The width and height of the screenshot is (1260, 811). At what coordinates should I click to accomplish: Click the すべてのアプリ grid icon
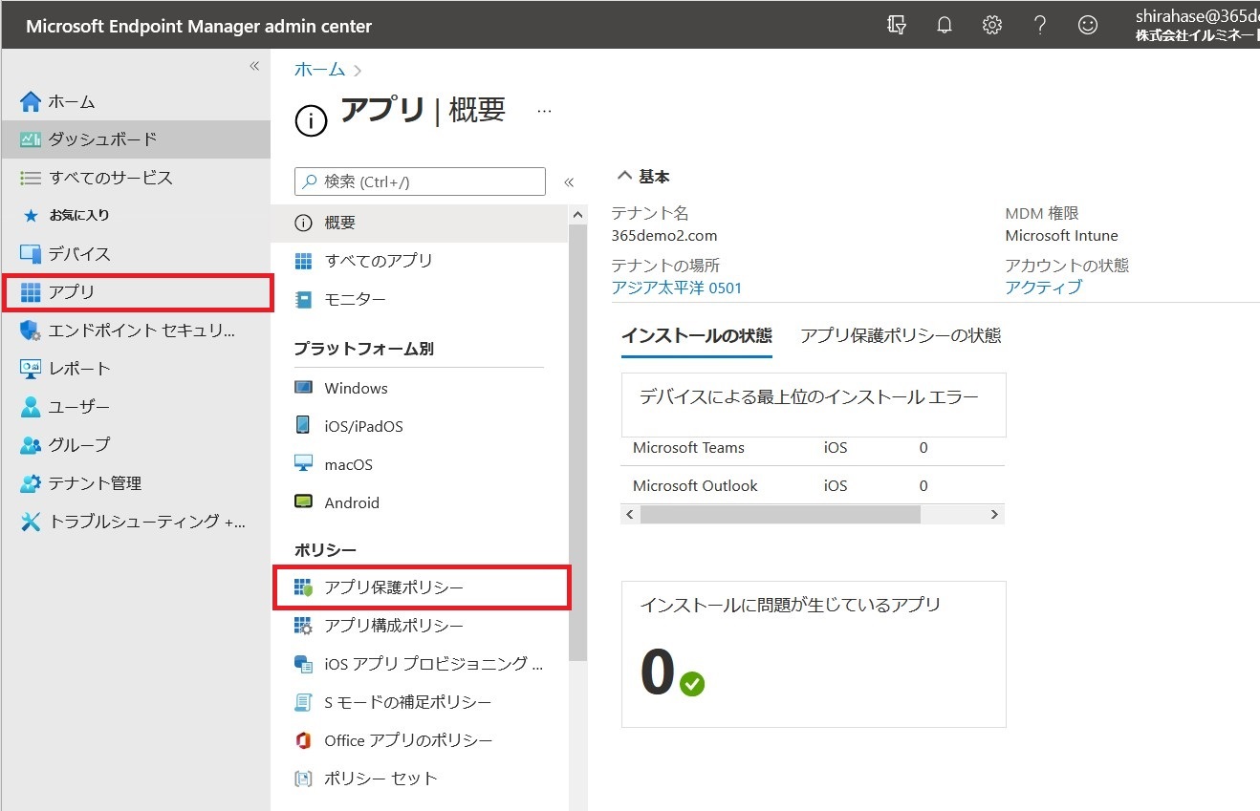click(x=303, y=261)
